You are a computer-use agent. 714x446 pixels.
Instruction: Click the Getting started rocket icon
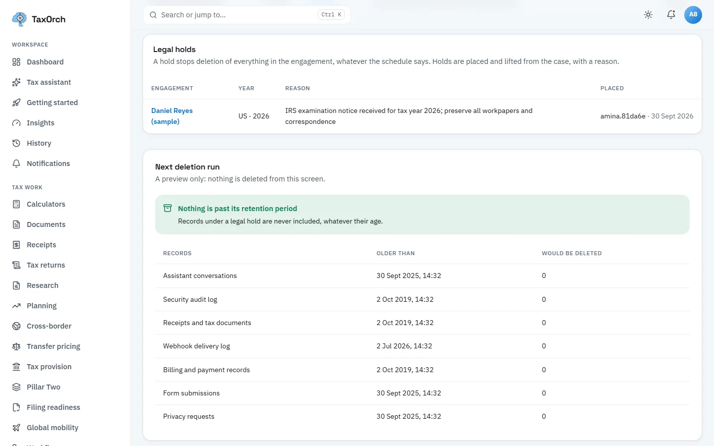(16, 103)
